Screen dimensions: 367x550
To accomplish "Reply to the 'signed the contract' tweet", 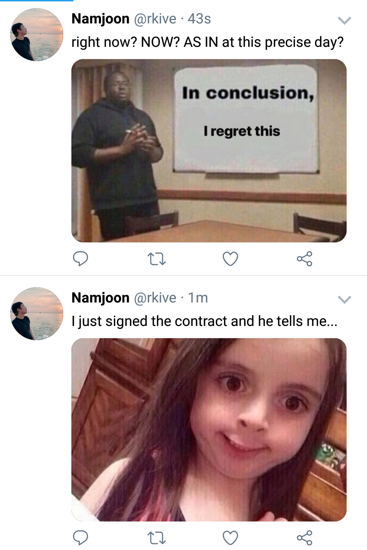I will click(x=81, y=538).
